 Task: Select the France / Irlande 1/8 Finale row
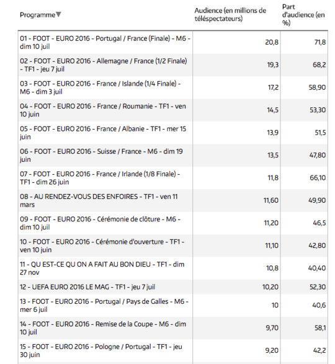(x=173, y=178)
